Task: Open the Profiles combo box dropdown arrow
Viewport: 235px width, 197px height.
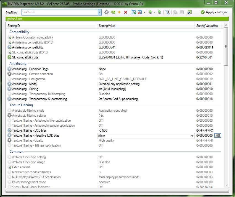Action: coord(100,12)
